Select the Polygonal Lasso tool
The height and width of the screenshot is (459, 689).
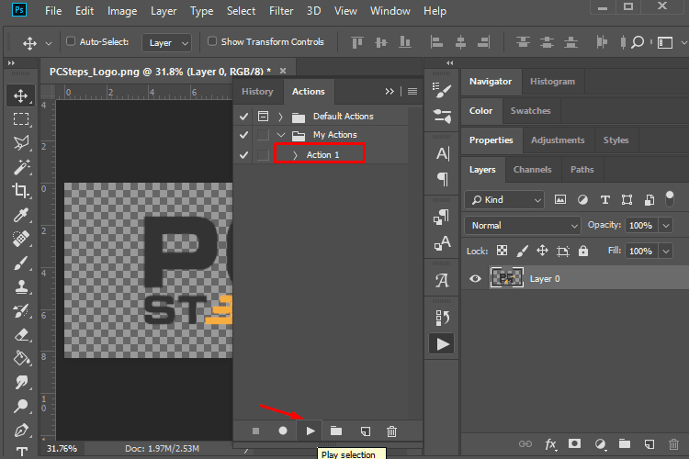point(20,143)
